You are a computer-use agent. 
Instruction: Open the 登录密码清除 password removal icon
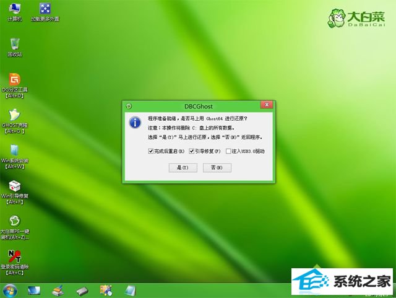coord(14,257)
